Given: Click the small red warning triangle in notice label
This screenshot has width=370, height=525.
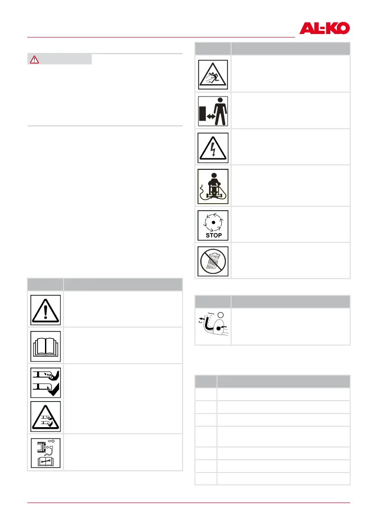Looking at the screenshot, I should pyautogui.click(x=34, y=60).
